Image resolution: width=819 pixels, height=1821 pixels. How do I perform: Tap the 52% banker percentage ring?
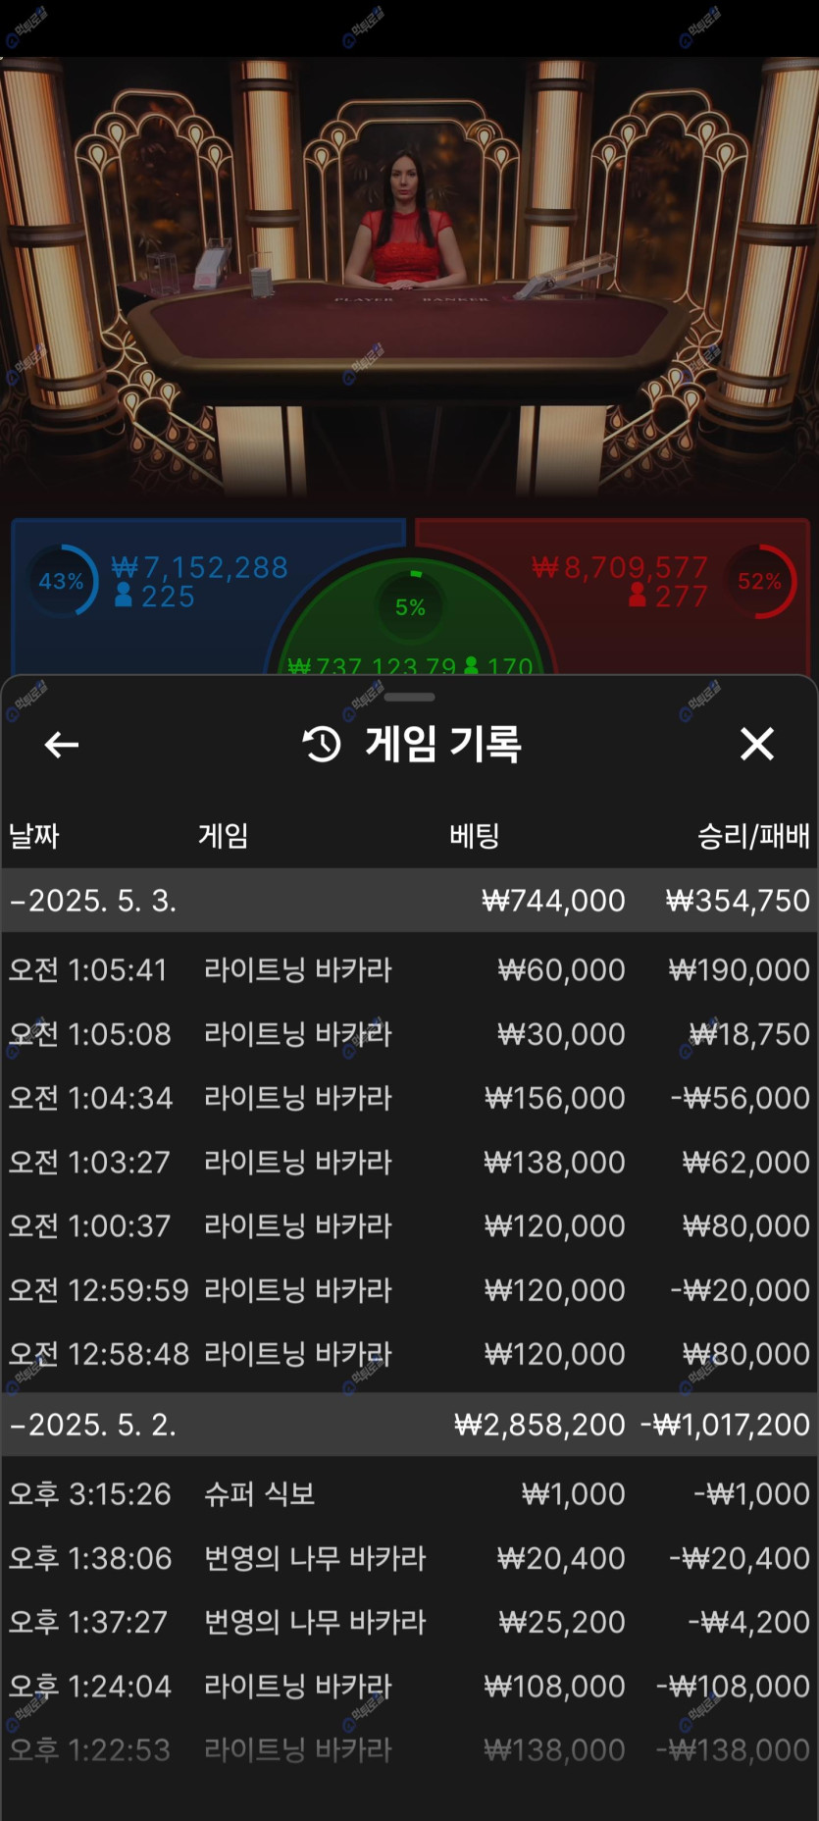(x=761, y=581)
